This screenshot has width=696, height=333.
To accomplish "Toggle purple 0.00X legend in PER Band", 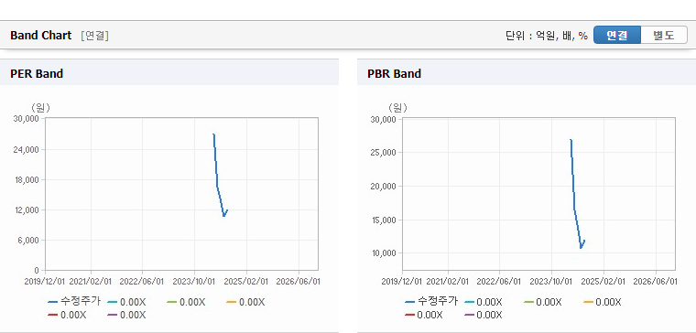I will click(x=126, y=316).
